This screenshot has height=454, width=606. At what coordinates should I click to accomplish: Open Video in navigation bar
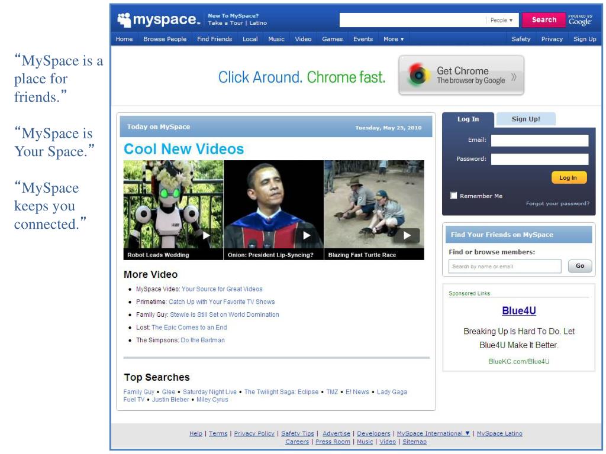tap(303, 39)
